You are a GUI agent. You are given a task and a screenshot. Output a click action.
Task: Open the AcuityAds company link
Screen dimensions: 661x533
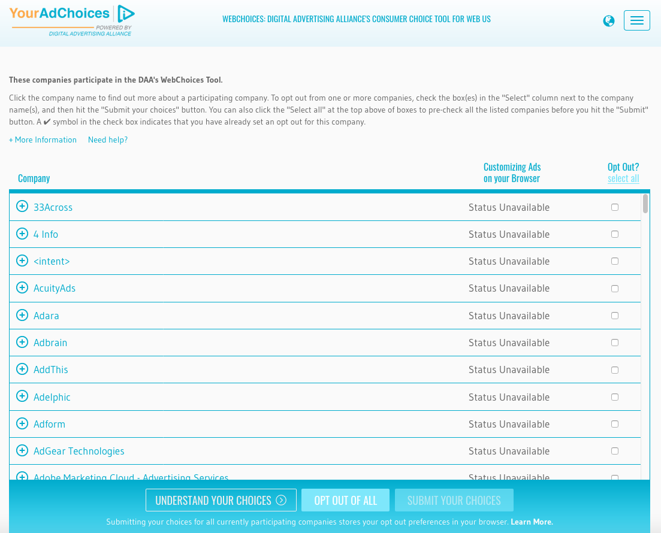pyautogui.click(x=55, y=288)
